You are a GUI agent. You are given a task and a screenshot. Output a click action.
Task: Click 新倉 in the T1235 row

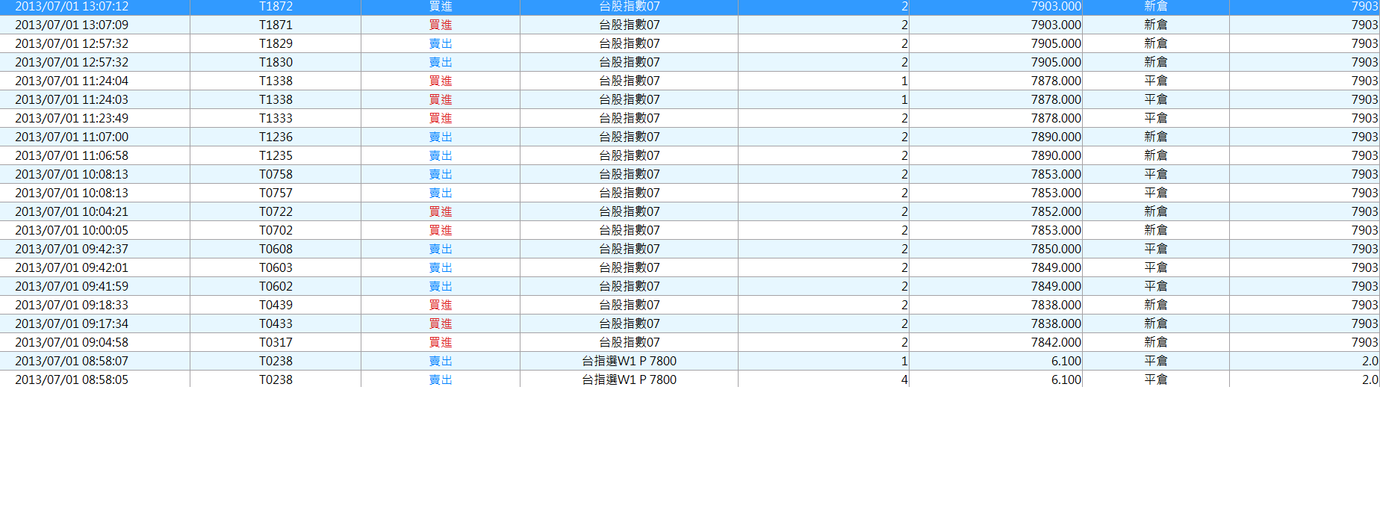[x=1156, y=155]
